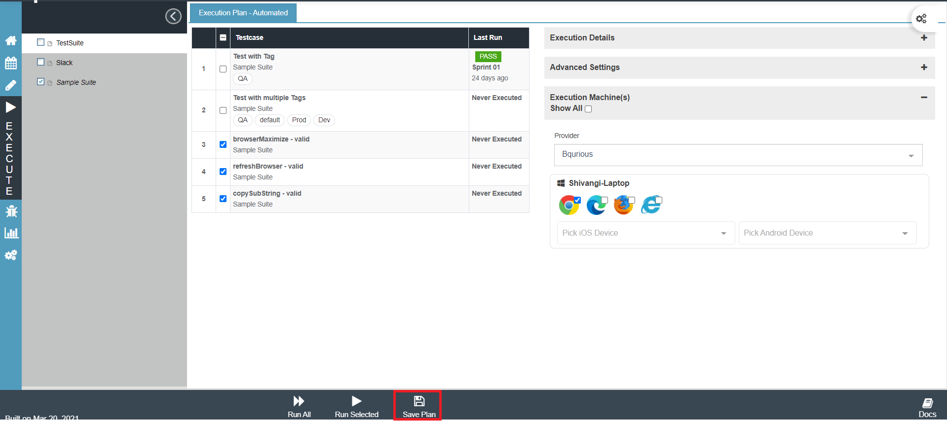Click the Shivangi-Laptop machine name
This screenshot has height=421, width=947.
tap(599, 183)
